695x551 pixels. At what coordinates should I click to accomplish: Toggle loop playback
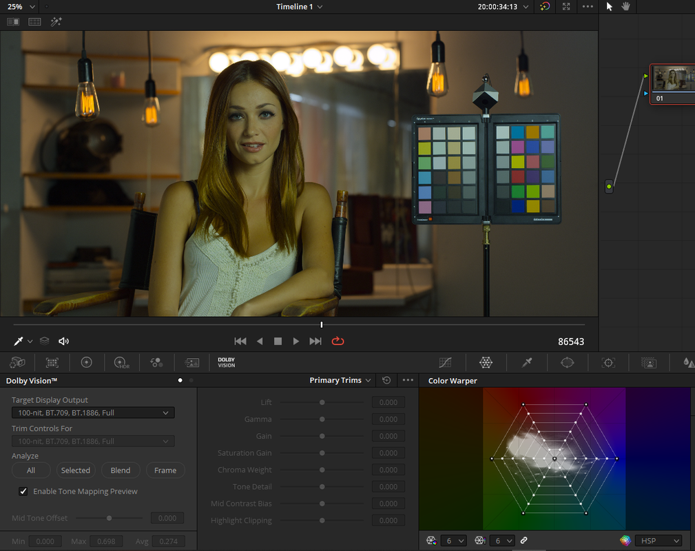coord(338,341)
